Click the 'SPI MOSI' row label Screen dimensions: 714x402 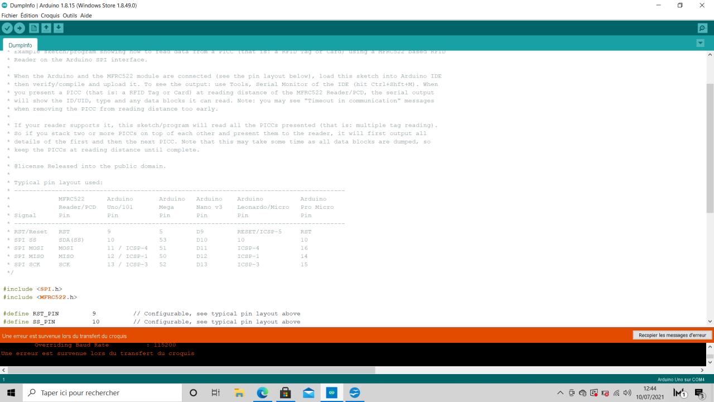pyautogui.click(x=29, y=248)
